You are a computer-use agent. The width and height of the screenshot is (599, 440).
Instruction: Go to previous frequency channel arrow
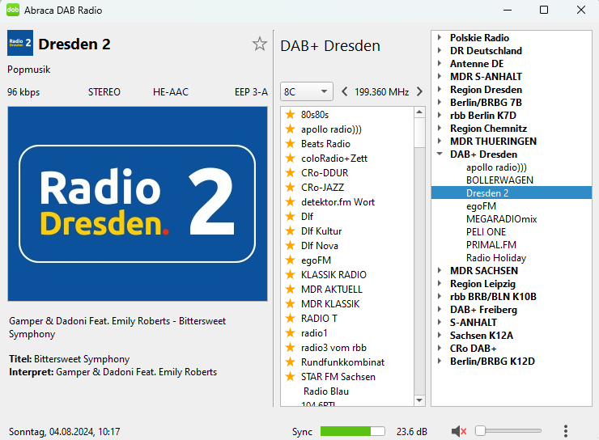click(345, 91)
